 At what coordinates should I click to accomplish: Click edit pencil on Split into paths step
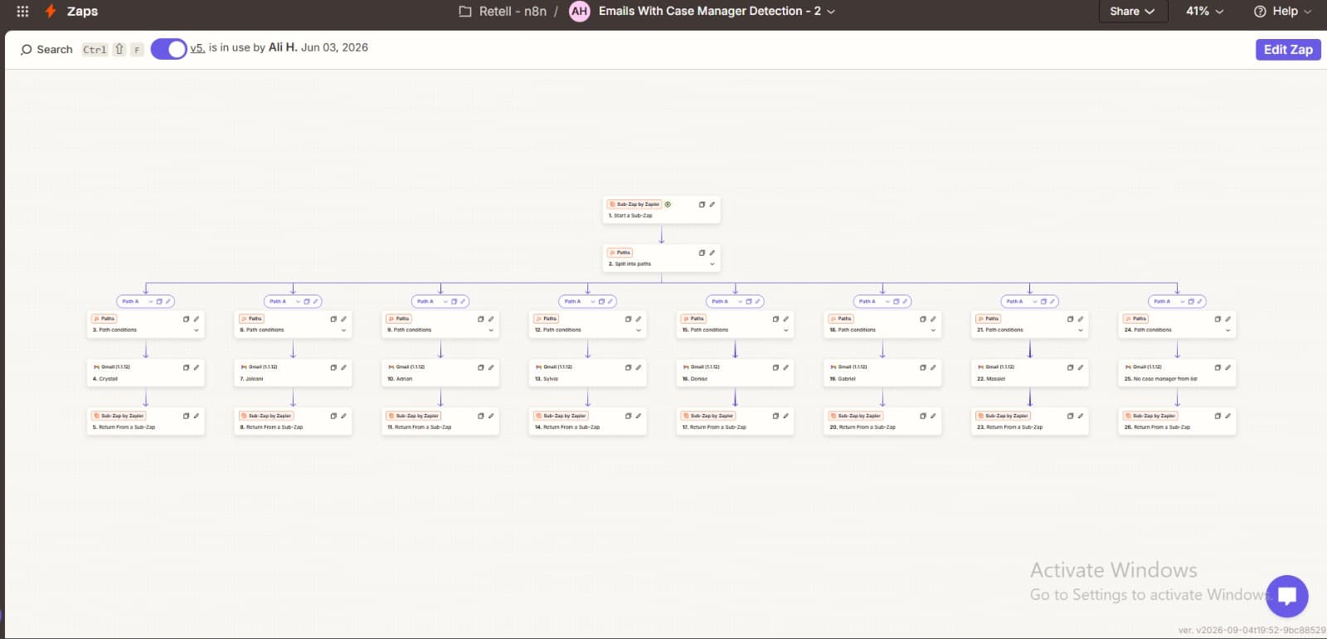coord(712,252)
